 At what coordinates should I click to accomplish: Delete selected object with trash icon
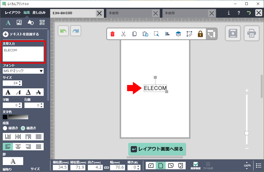click(x=113, y=34)
